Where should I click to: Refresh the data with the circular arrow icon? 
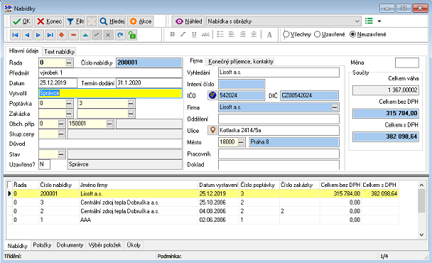click(x=120, y=35)
